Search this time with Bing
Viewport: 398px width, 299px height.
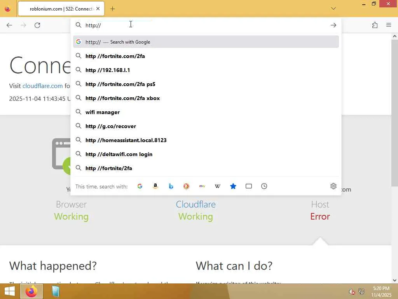pos(171,186)
